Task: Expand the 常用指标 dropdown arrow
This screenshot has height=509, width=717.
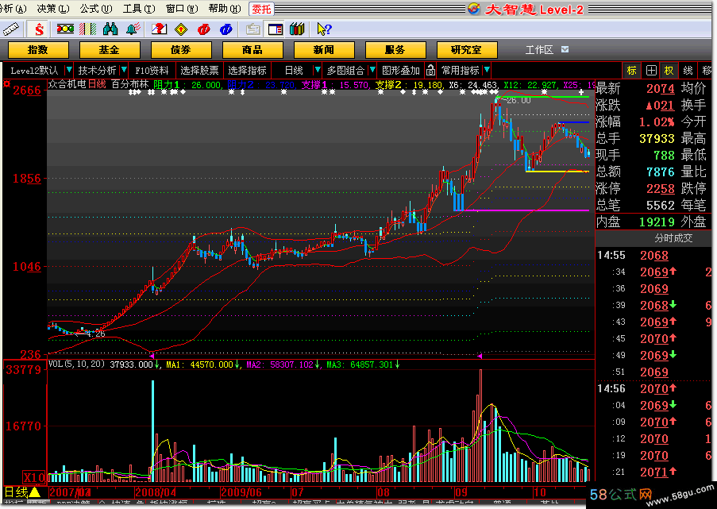Action: [x=487, y=70]
